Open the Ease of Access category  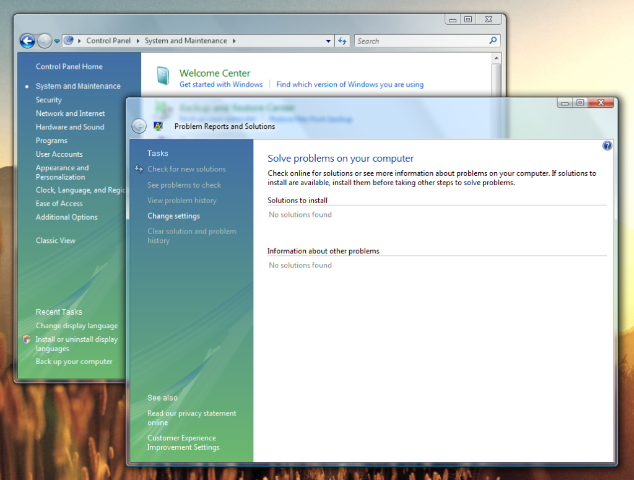59,204
